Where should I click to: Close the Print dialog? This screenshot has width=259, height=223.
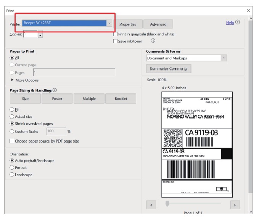248,11
